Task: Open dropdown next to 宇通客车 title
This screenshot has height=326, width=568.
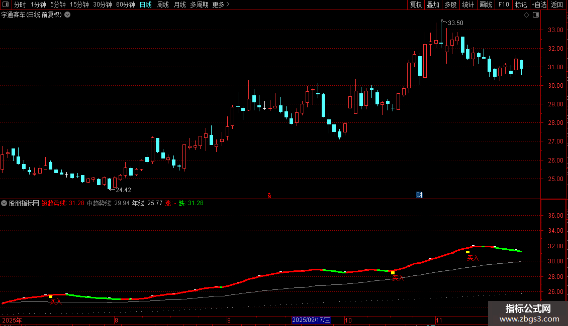Action: pyautogui.click(x=67, y=15)
